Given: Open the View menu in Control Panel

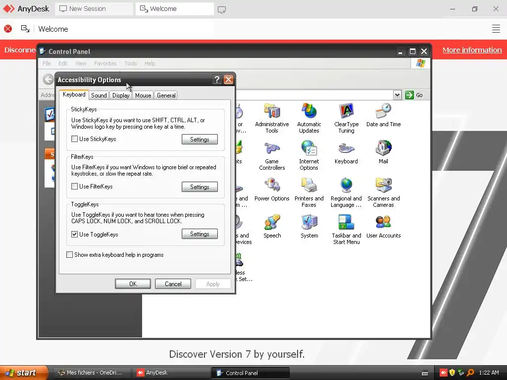Looking at the screenshot, I should tap(81, 63).
